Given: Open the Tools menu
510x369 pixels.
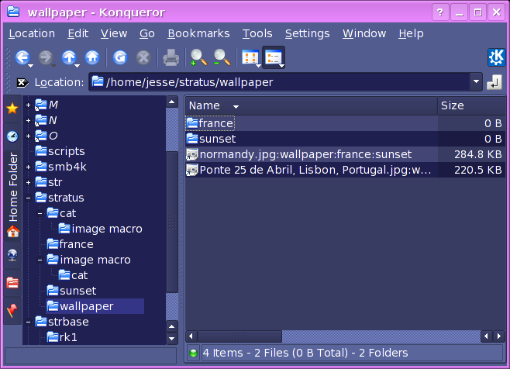Looking at the screenshot, I should pos(257,33).
